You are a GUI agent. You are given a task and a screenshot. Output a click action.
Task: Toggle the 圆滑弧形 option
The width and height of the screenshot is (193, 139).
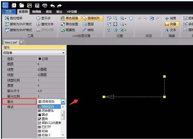coord(92,18)
